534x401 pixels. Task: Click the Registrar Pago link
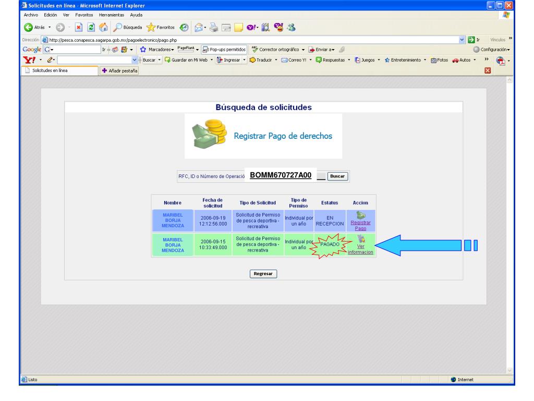click(361, 226)
